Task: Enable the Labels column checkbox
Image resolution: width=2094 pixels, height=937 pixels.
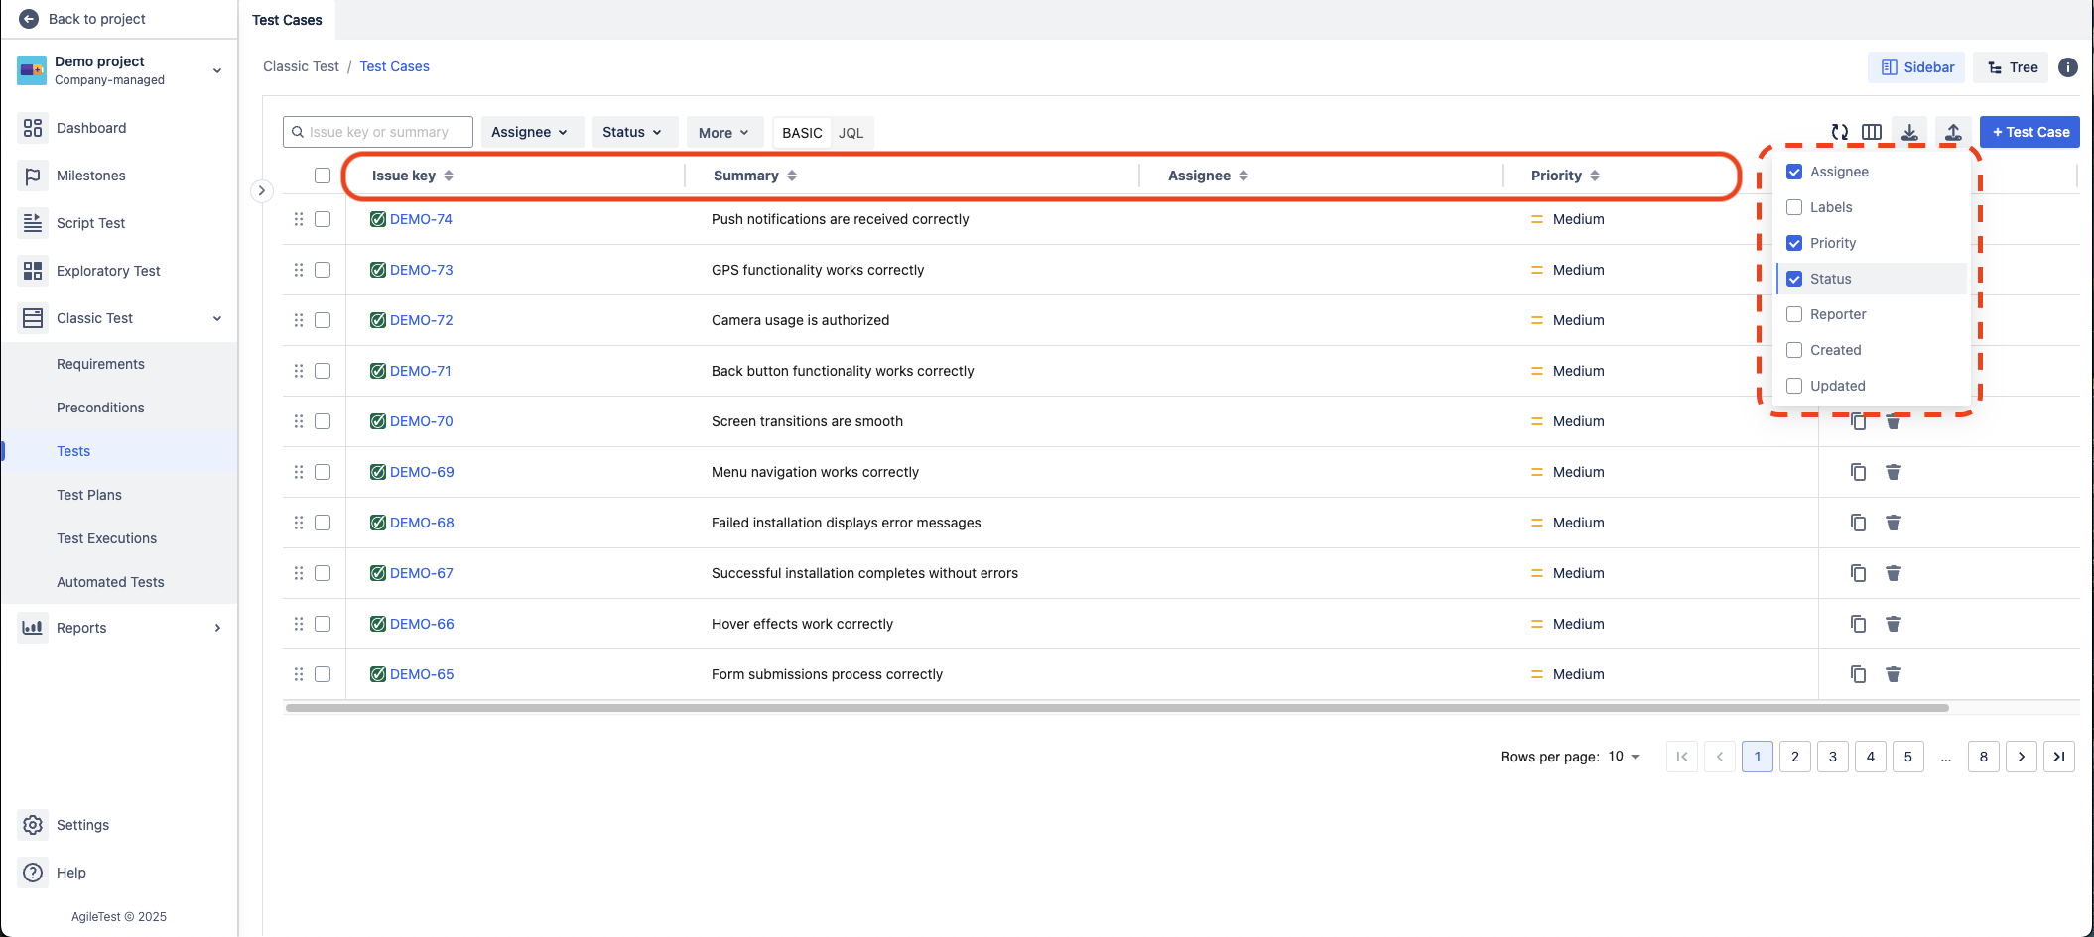Action: pyautogui.click(x=1794, y=207)
